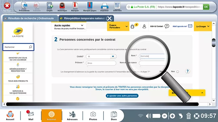Click the volume speaker icon
218x122 pixels.
tap(149, 116)
